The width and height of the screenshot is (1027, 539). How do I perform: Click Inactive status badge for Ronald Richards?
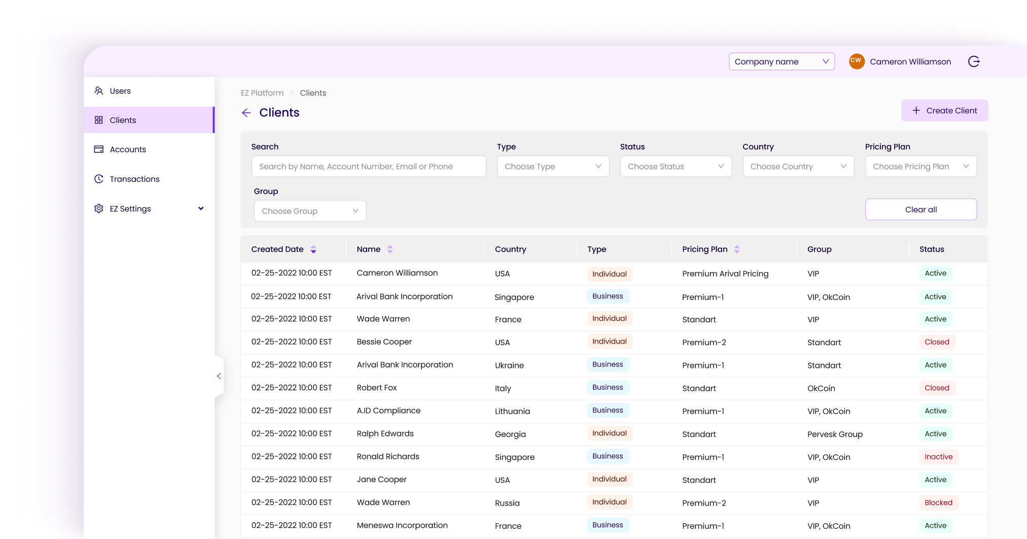939,457
